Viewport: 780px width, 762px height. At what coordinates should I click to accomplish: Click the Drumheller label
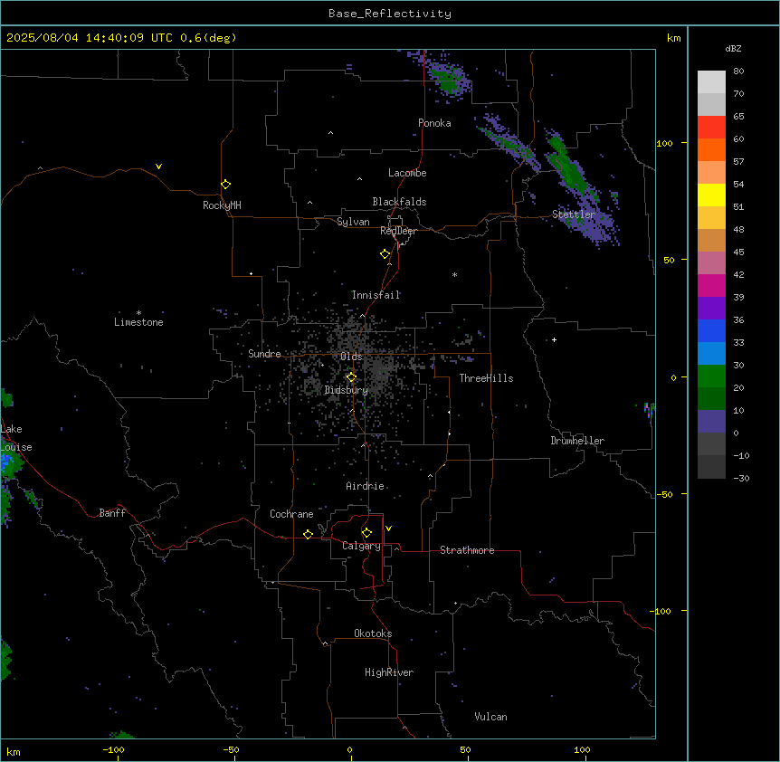(577, 441)
